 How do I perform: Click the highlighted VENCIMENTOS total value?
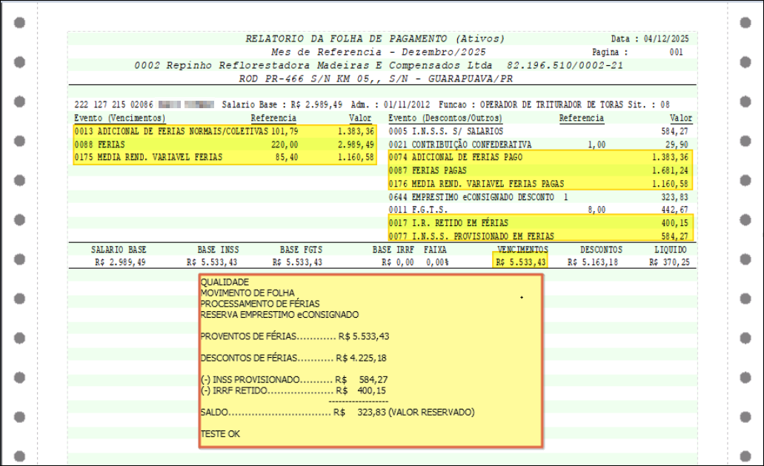[522, 262]
